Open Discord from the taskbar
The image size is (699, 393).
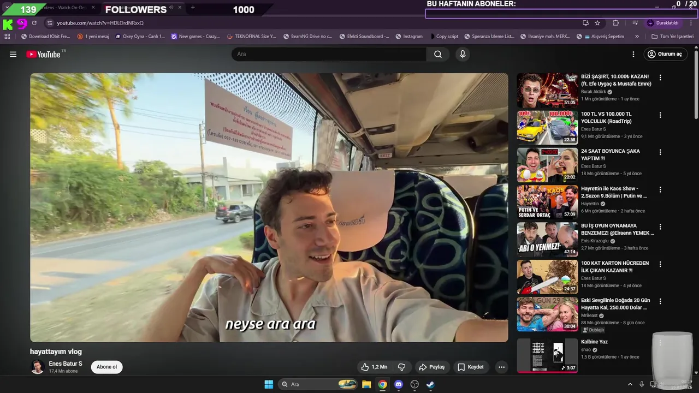(x=399, y=384)
